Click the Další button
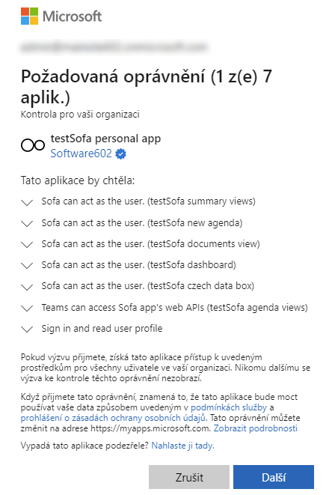The height and width of the screenshot is (495, 332). pos(274,477)
